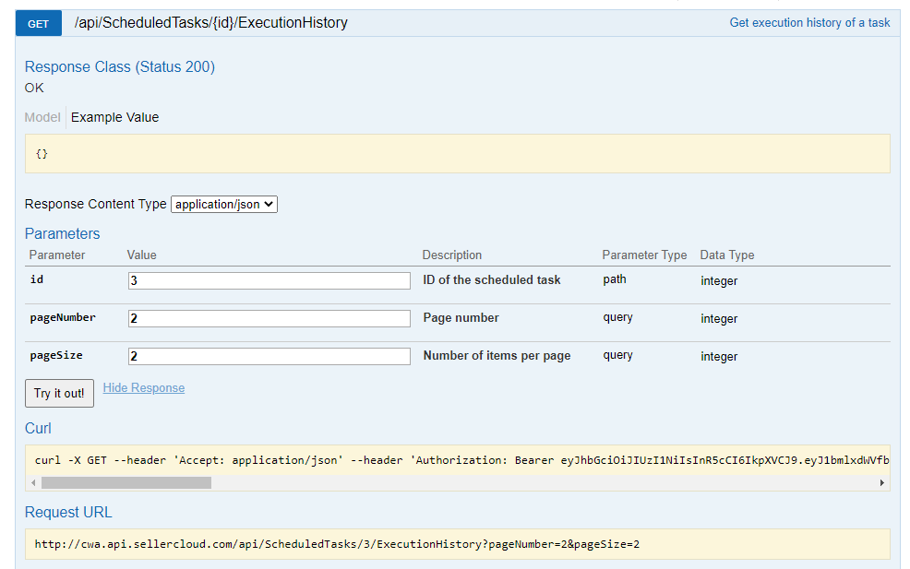Click the 'OK' response status text
This screenshot has width=910, height=569.
[34, 88]
